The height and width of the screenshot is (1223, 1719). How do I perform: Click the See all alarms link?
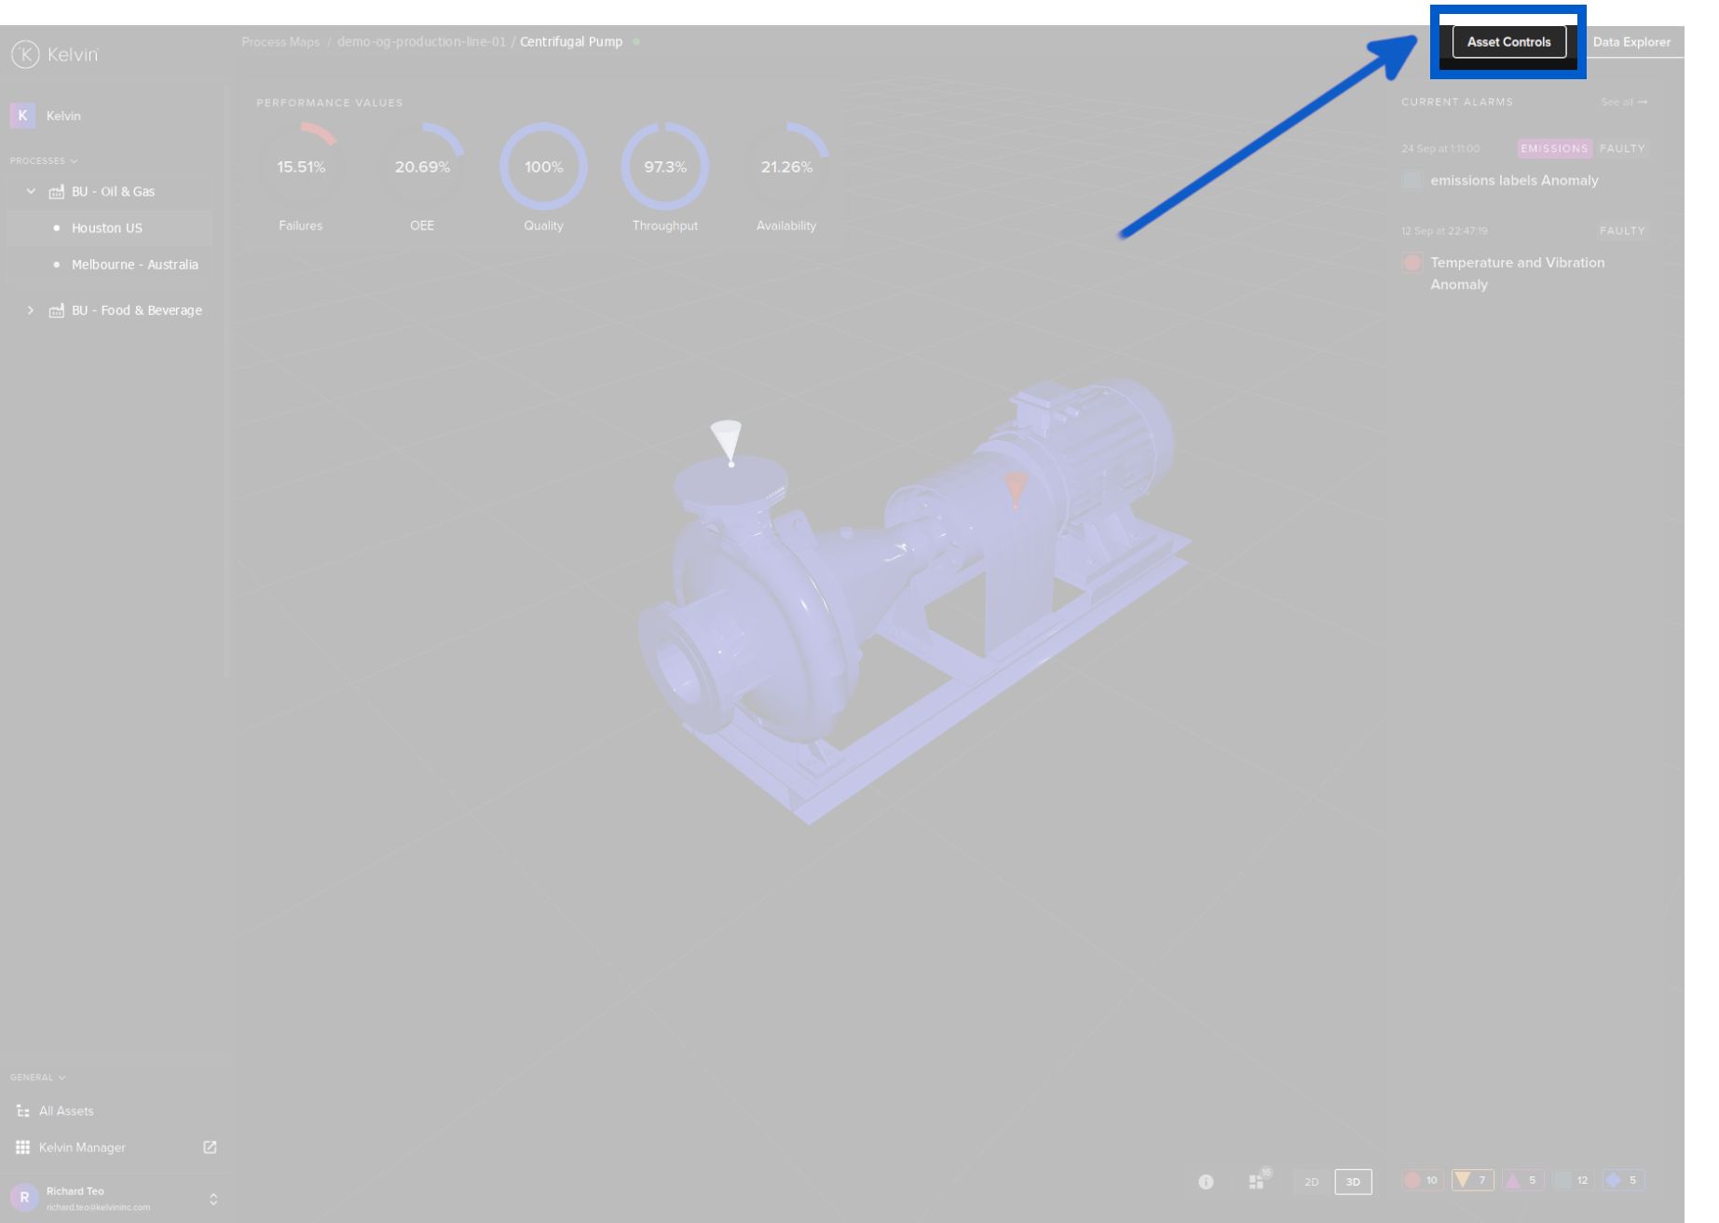coord(1623,102)
